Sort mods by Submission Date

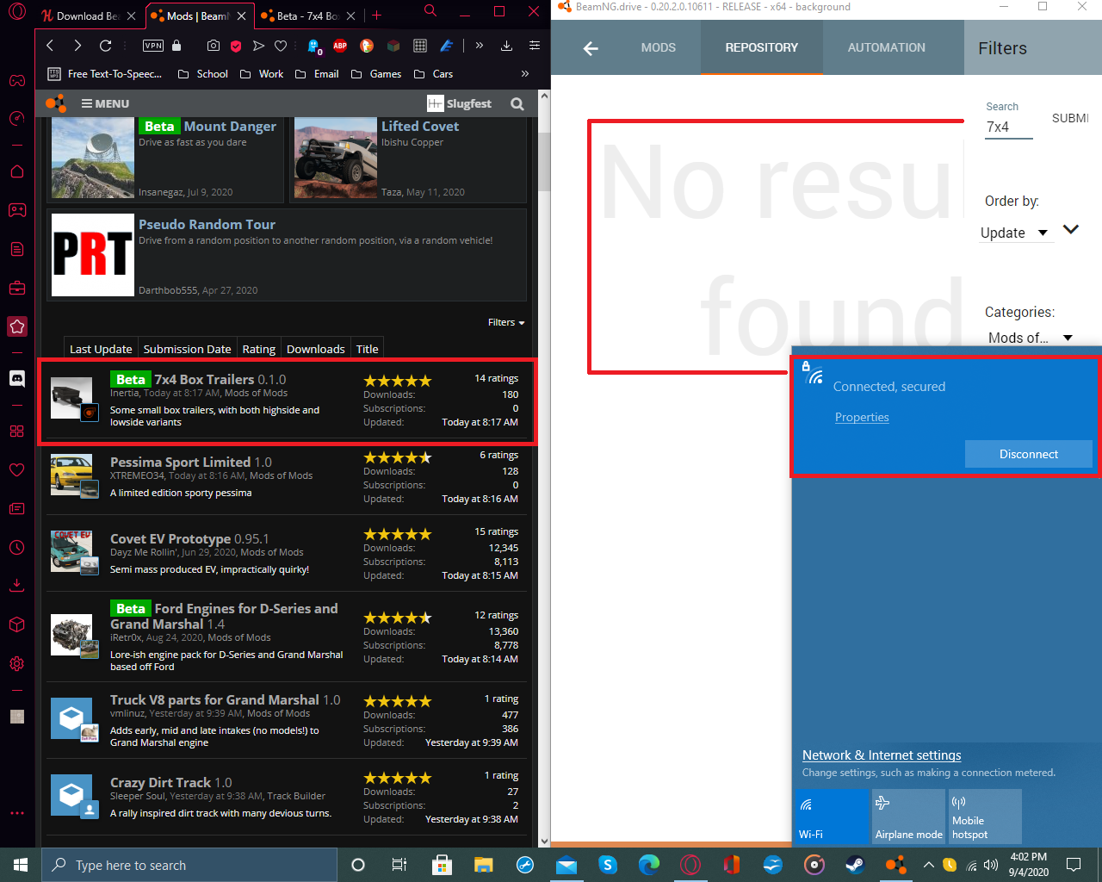pos(188,349)
